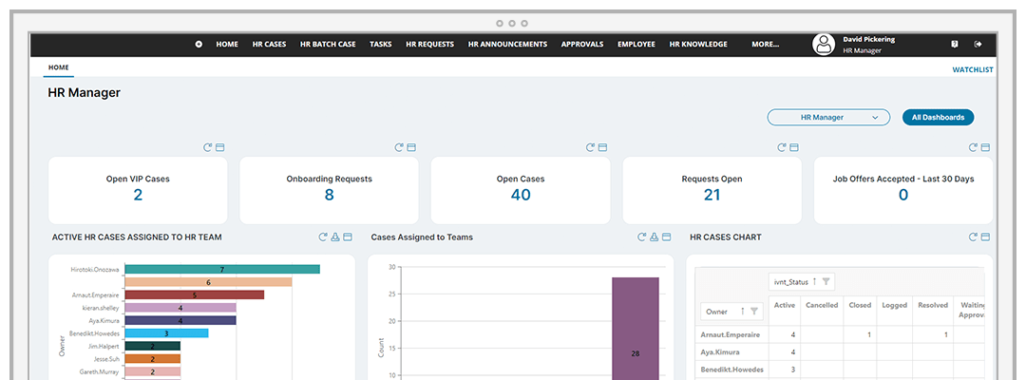Open the Approvals menu item
Screen dimensions: 1026x380
click(x=582, y=45)
